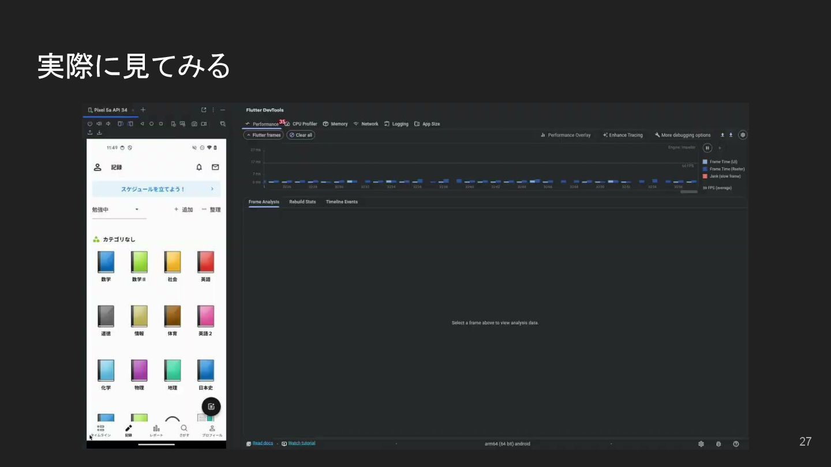Select the Rebuild Stats tab
Viewport: 831px width, 467px height.
(302, 202)
